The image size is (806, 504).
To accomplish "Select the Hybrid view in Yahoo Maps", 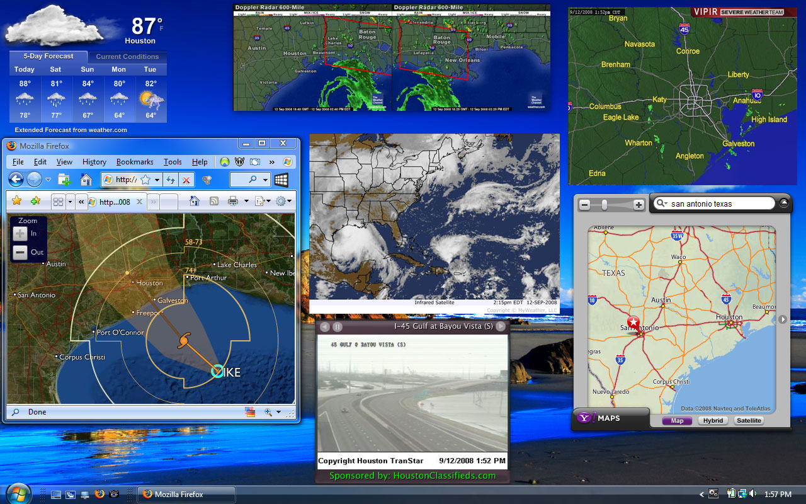I will click(x=713, y=421).
